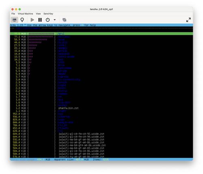This screenshot has height=174, width=203.
Task: Select the /cirrus directory entry
Action: 62,91
